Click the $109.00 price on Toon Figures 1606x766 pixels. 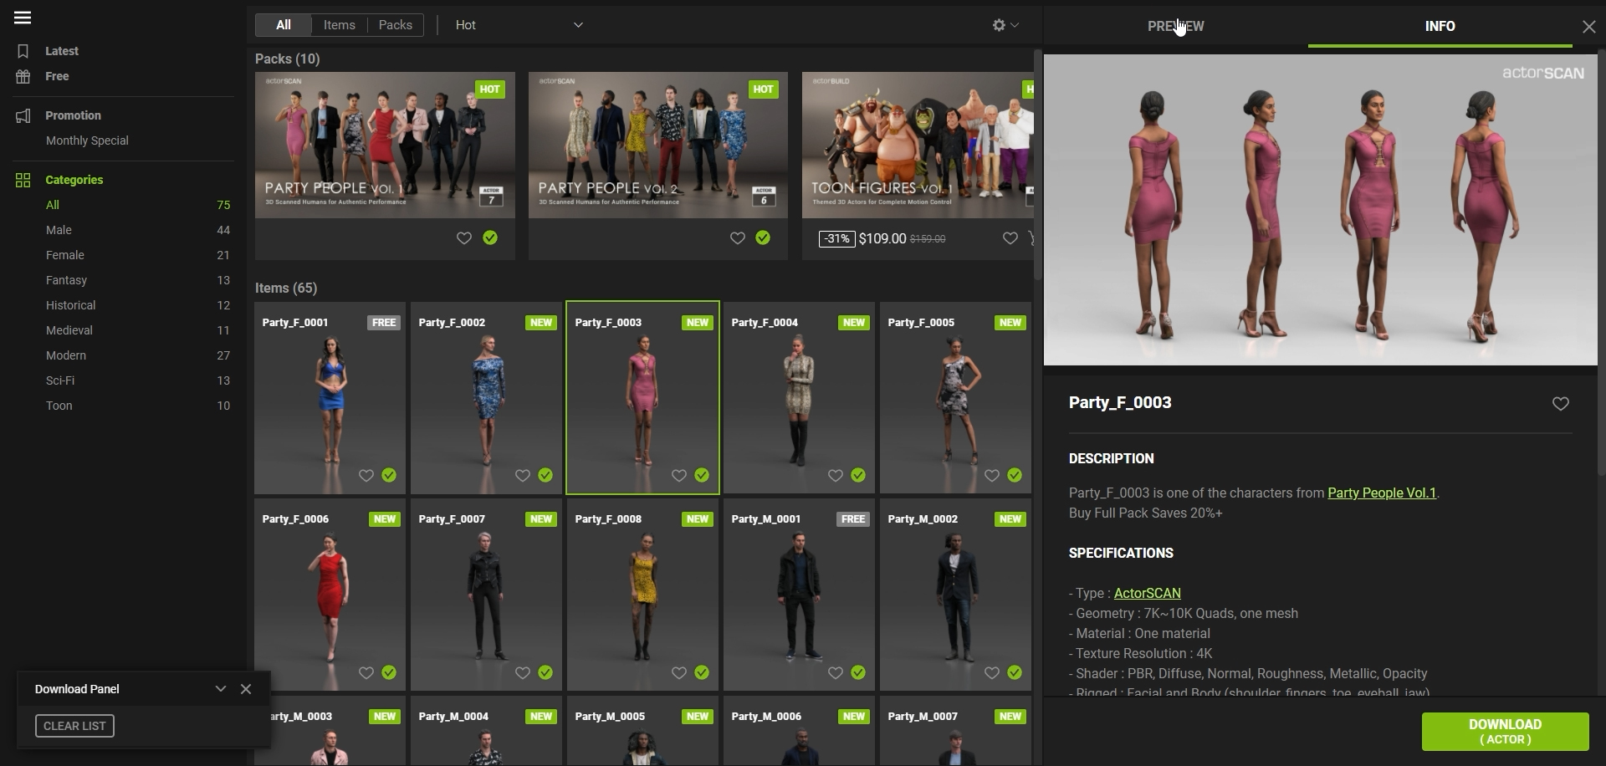(x=882, y=239)
